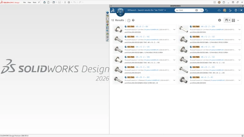Click title bar user account avatar
Image resolution: width=244 pixels, height=137 pixels.
click(219, 2)
